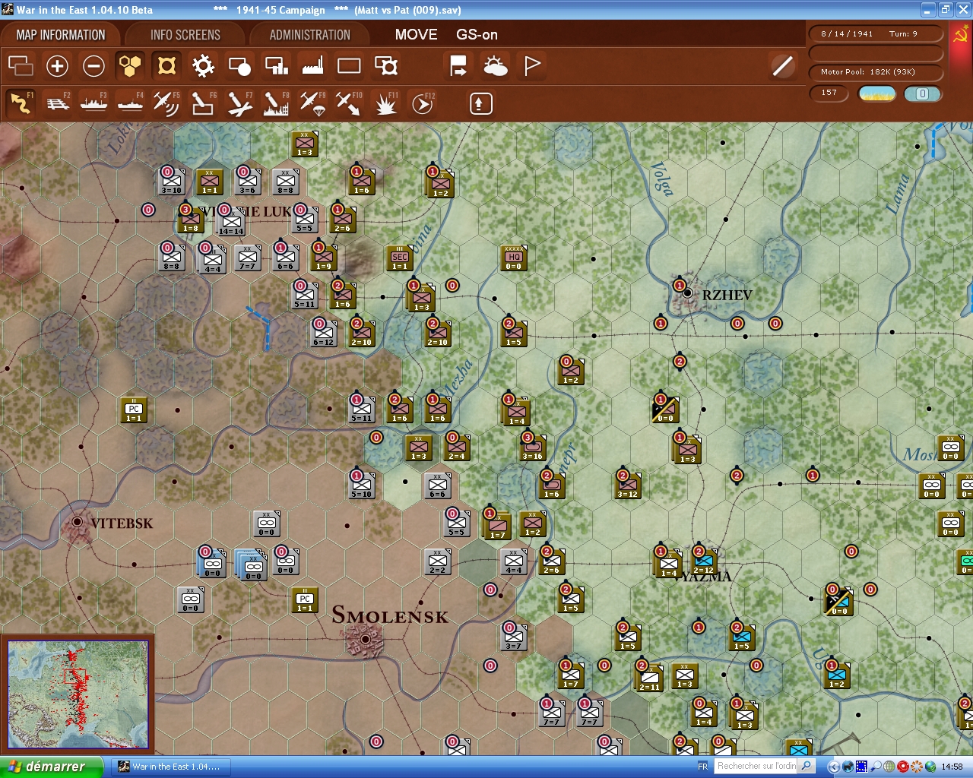This screenshot has width=973, height=778.
Task: Select the F3 naval transport mode
Action: click(93, 103)
